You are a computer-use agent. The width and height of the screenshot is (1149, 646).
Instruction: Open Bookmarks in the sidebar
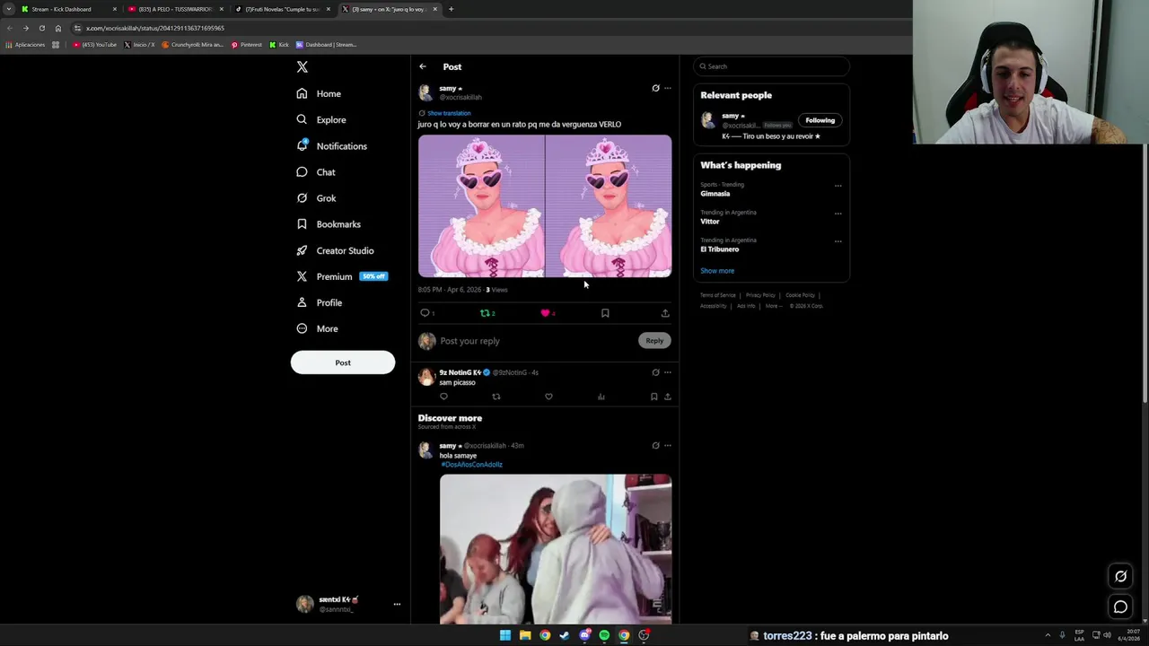[329, 224]
